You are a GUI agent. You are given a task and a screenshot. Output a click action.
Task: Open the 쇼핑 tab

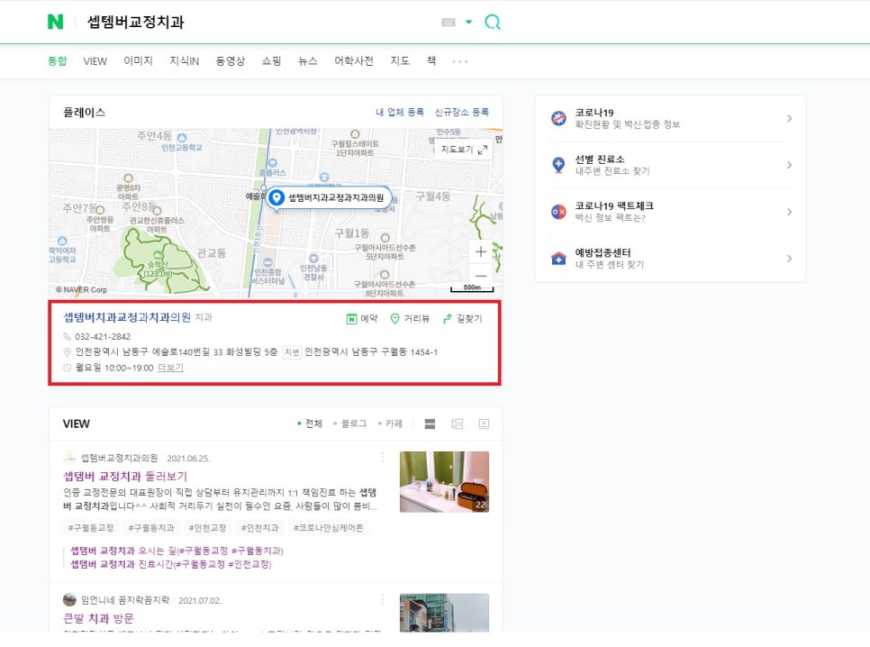point(271,61)
